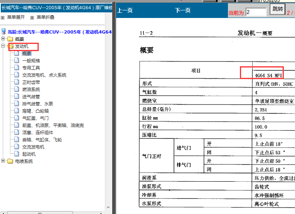This screenshot has width=295, height=214.
Task: Click the 跳转 jump button
Action: (277, 9)
